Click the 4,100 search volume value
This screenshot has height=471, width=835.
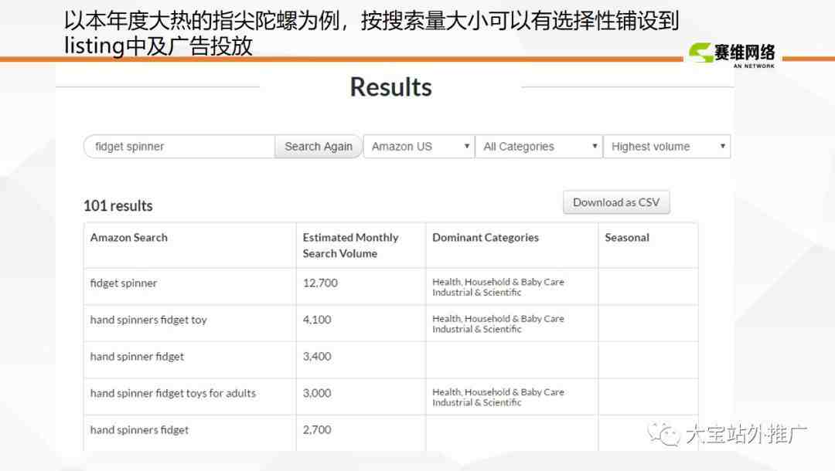click(x=317, y=320)
